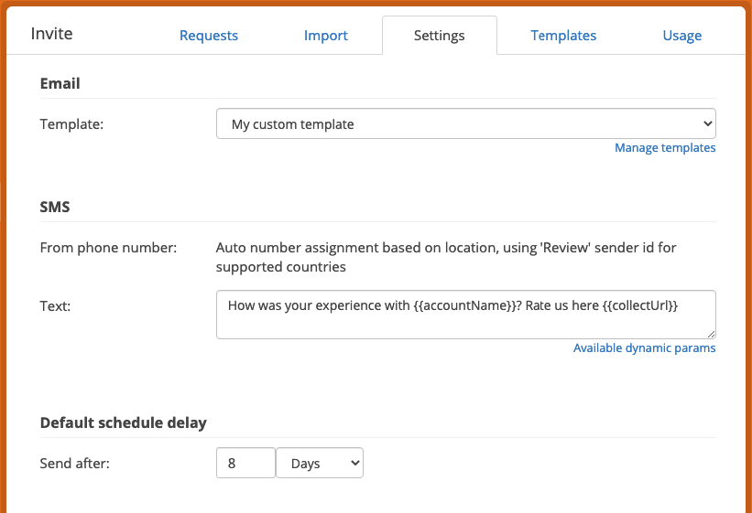Screen dimensions: 752x513
Task: Click the SMS textarea resize handle
Action: [711, 334]
